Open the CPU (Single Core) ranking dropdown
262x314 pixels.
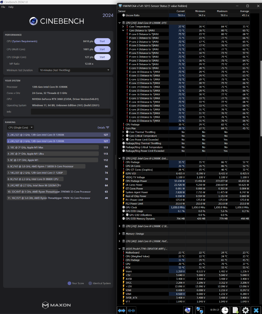point(20,127)
